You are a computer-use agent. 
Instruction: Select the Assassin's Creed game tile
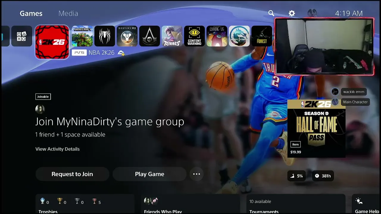point(149,36)
